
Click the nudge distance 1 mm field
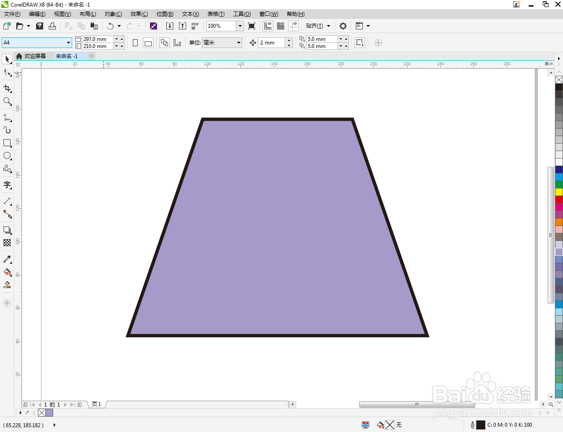[272, 43]
